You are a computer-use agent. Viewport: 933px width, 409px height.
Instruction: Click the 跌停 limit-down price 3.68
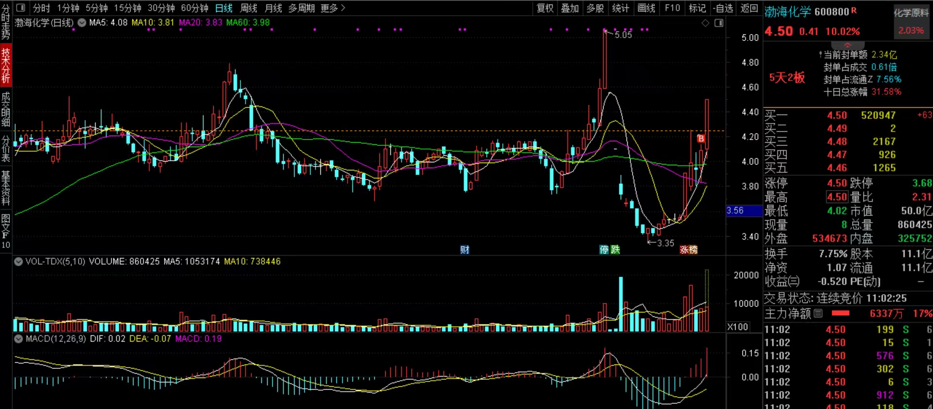coord(922,183)
